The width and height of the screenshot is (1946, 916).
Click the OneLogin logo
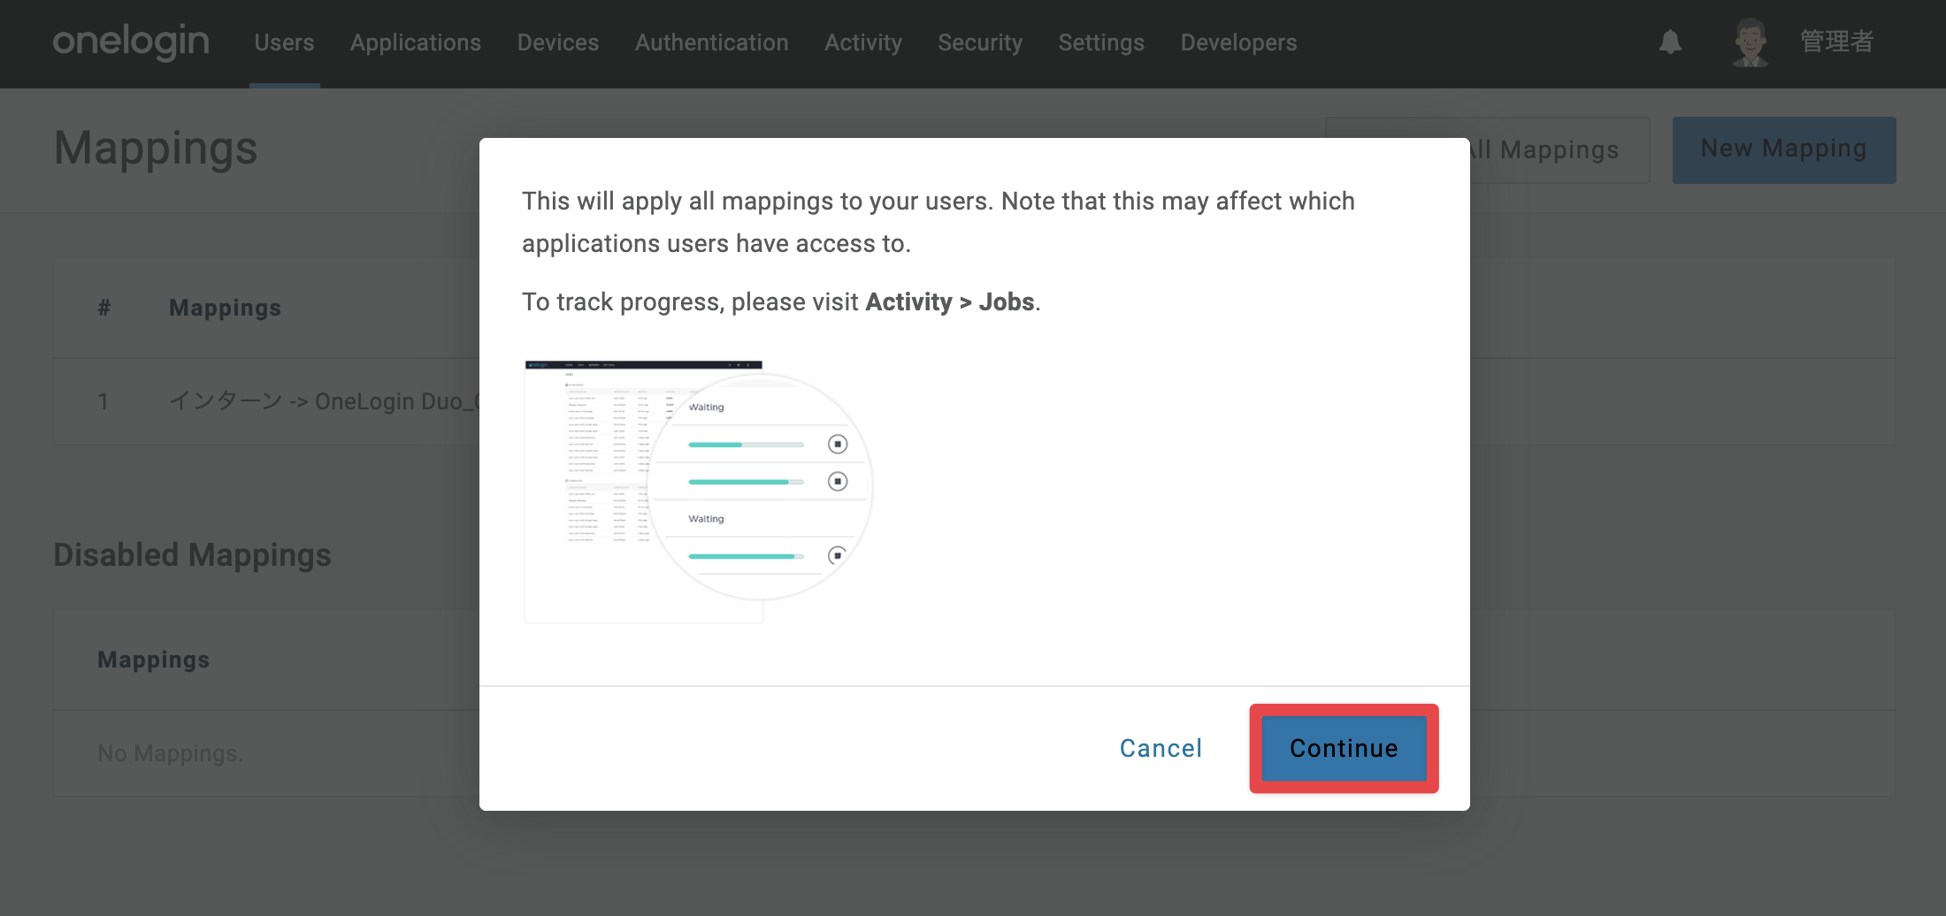tap(131, 42)
